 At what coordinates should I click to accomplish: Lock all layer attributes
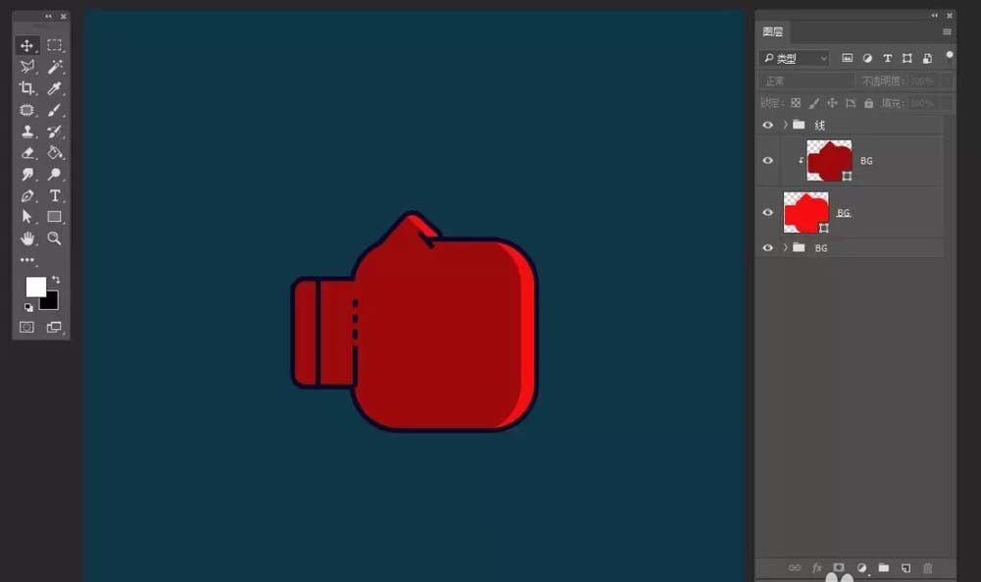[x=868, y=103]
